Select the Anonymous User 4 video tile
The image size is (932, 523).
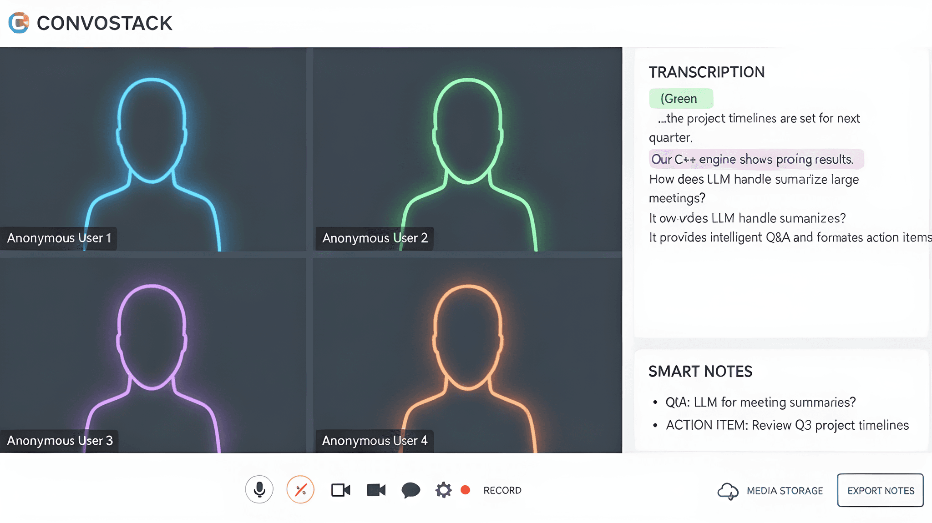[467, 355]
